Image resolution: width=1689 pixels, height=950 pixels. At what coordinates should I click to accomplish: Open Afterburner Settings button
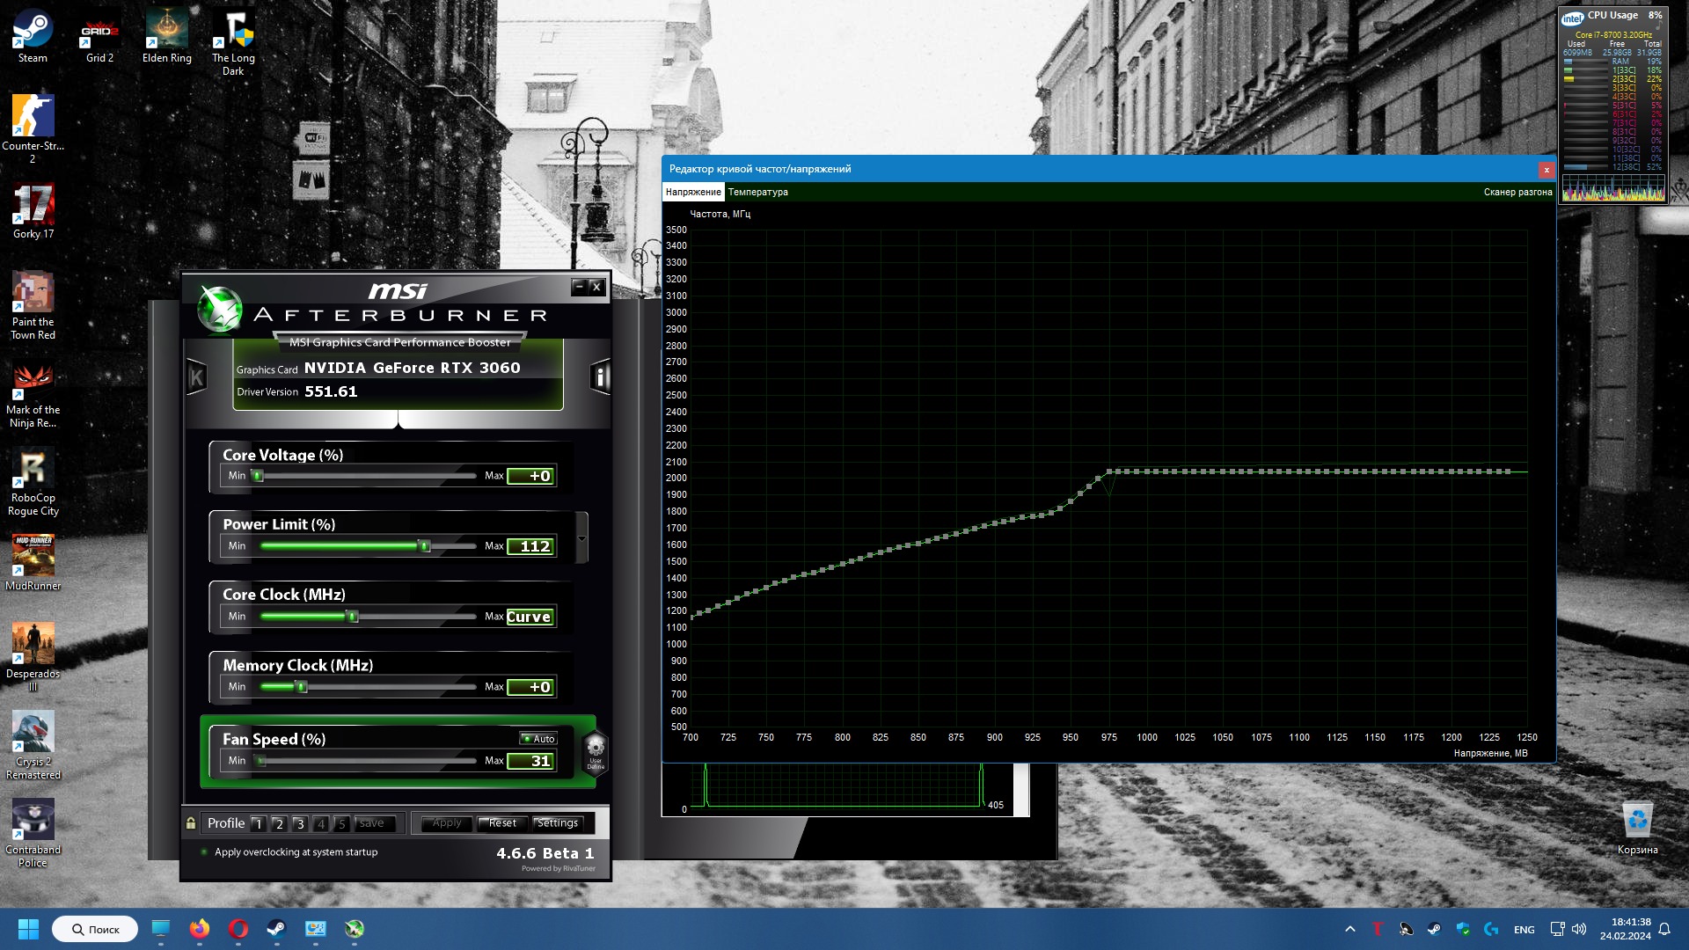(x=558, y=823)
